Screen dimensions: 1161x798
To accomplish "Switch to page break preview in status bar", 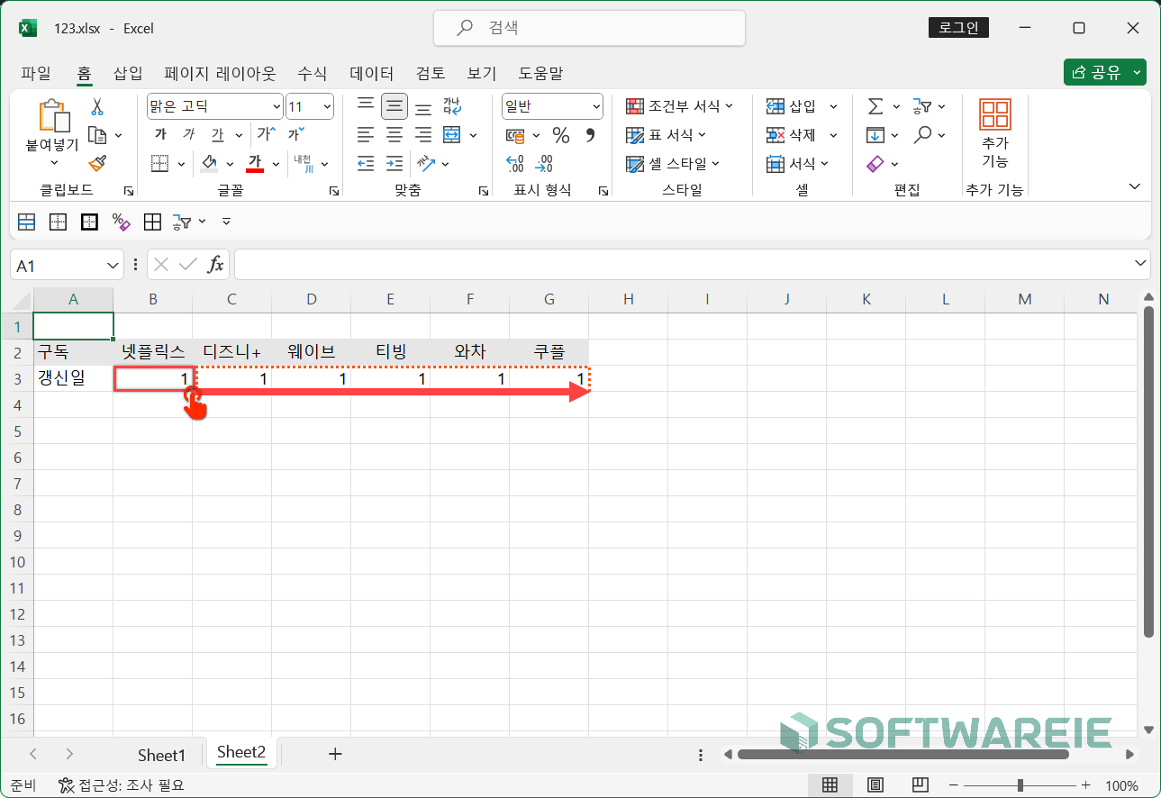I will click(x=920, y=784).
